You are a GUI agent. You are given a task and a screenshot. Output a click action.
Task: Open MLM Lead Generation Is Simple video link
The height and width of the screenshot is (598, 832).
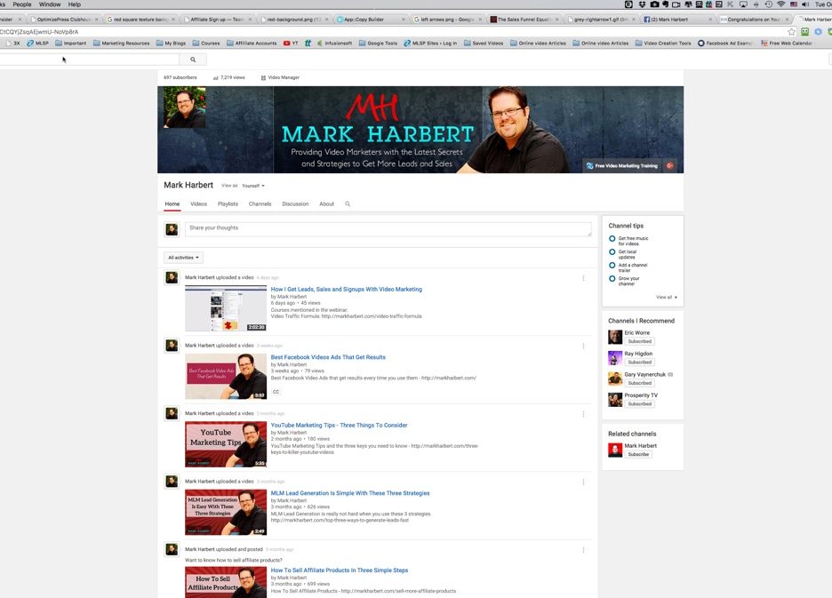[350, 493]
